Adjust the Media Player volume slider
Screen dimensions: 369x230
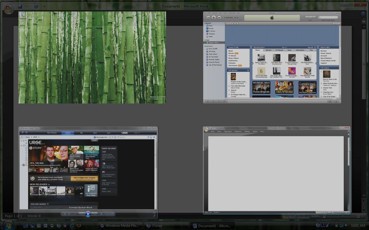109,214
